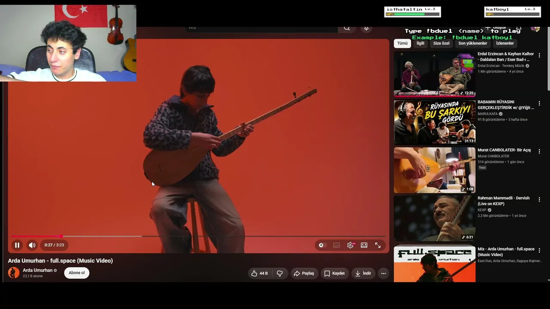The width and height of the screenshot is (550, 309).
Task: Open the Arda Umurhan channel name link
Action: (x=37, y=270)
